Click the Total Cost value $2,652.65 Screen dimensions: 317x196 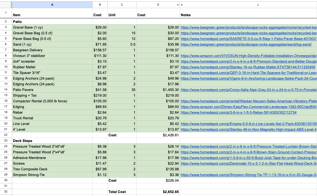click(x=171, y=192)
